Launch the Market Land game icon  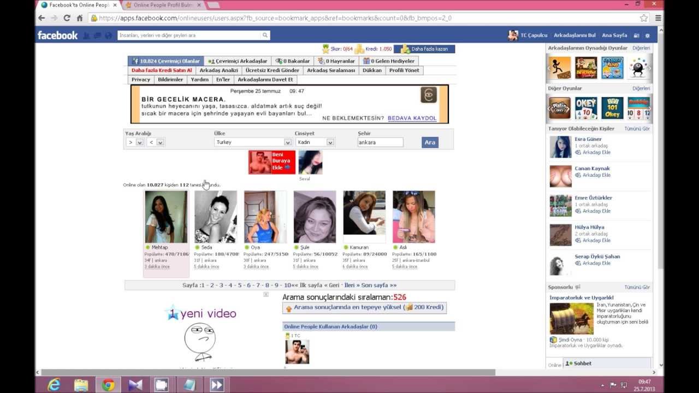[612, 68]
